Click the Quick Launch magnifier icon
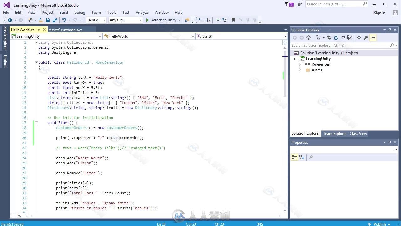The image size is (401, 226). pyautogui.click(x=365, y=4)
